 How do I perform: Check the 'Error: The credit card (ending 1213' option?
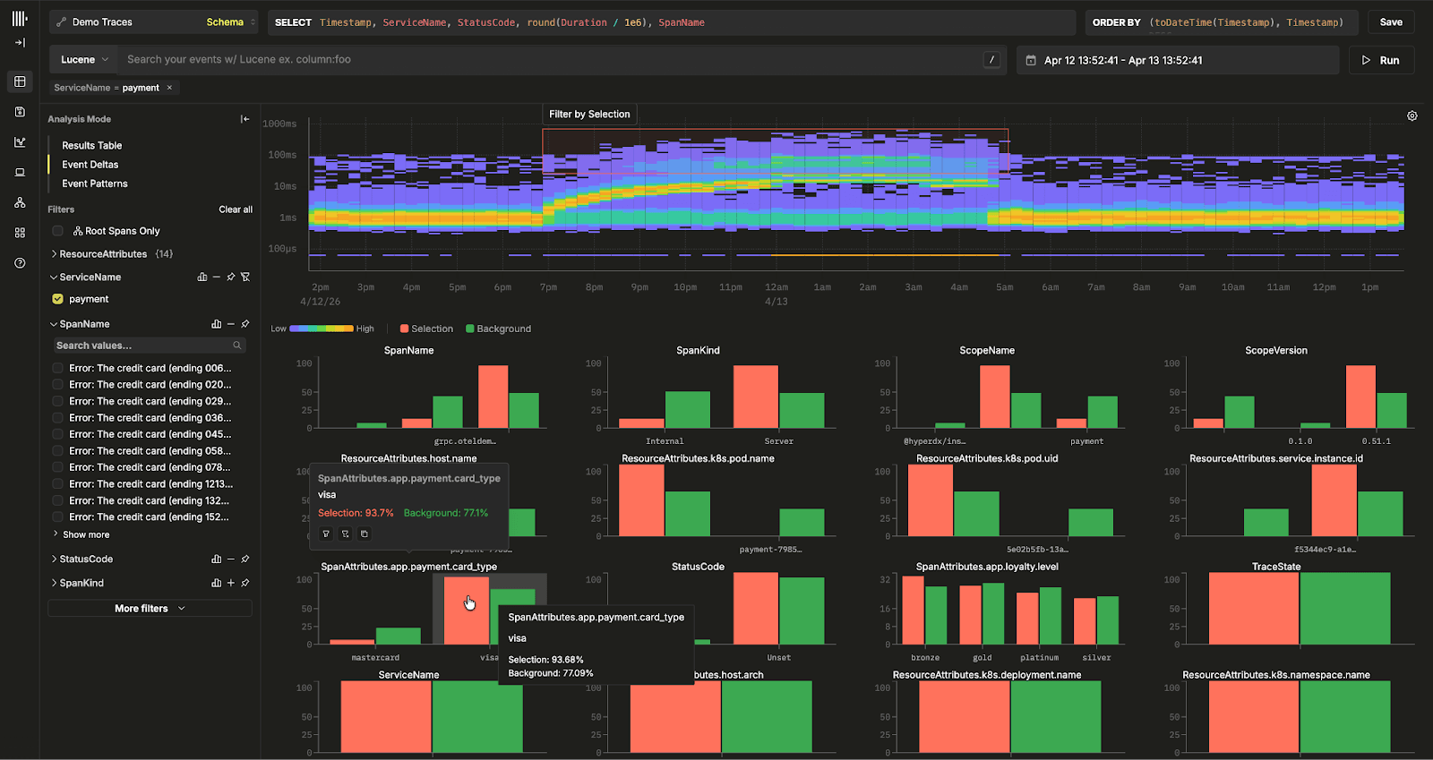(x=58, y=484)
